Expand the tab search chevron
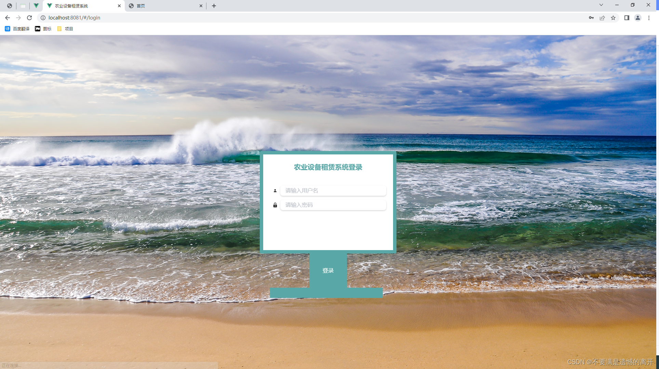Screen dimensions: 659x369 tap(601, 5)
